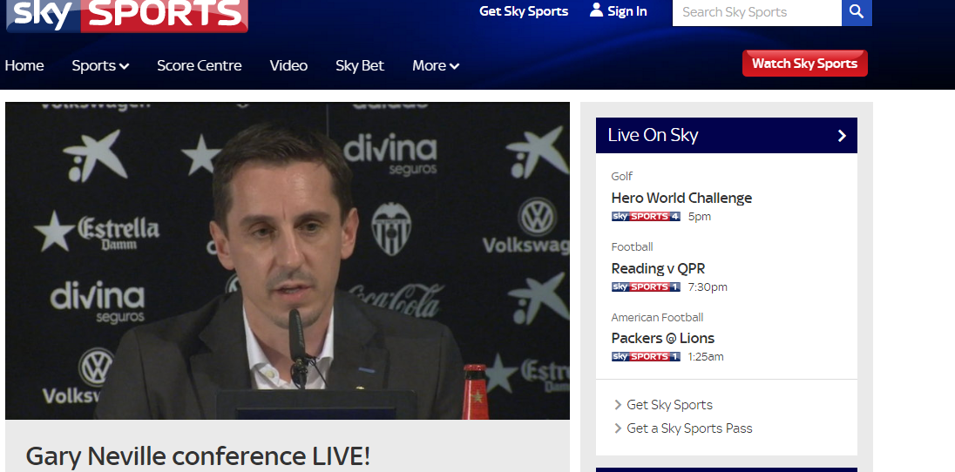
Task: Open the Gary Neville conference LIVE headline
Action: [x=198, y=455]
